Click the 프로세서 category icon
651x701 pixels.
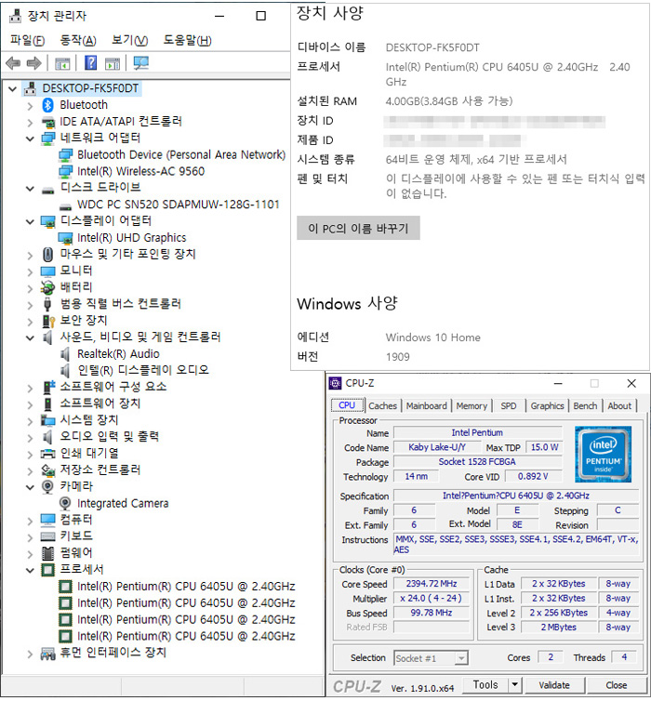click(x=47, y=570)
